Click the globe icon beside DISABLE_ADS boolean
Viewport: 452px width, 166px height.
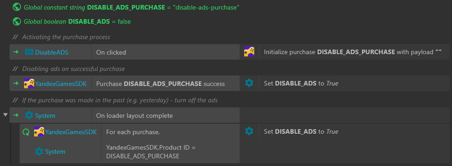(x=17, y=21)
